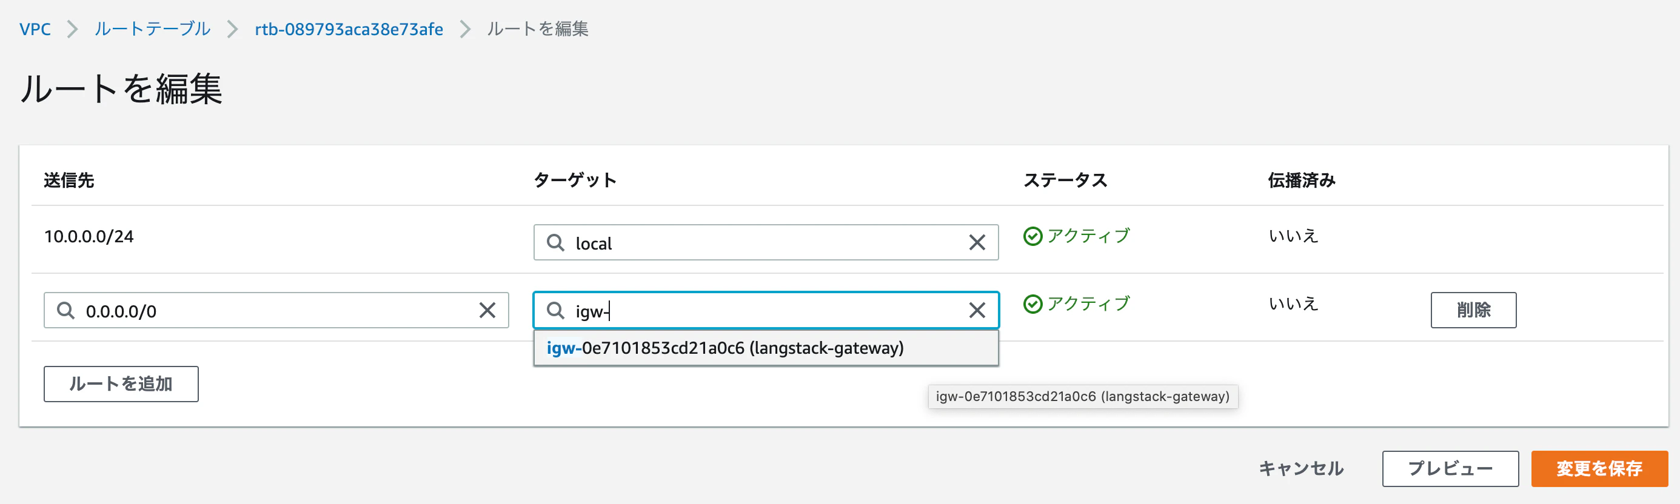The image size is (1680, 504).
Task: Click the ルートを編集 page heading
Action: tap(121, 88)
